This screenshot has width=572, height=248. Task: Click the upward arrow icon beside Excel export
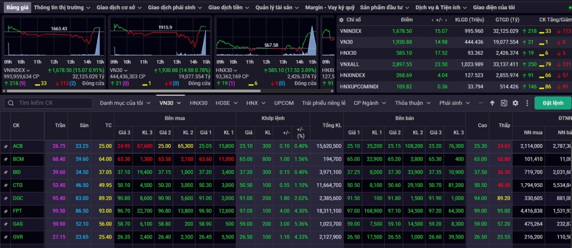pos(492,103)
